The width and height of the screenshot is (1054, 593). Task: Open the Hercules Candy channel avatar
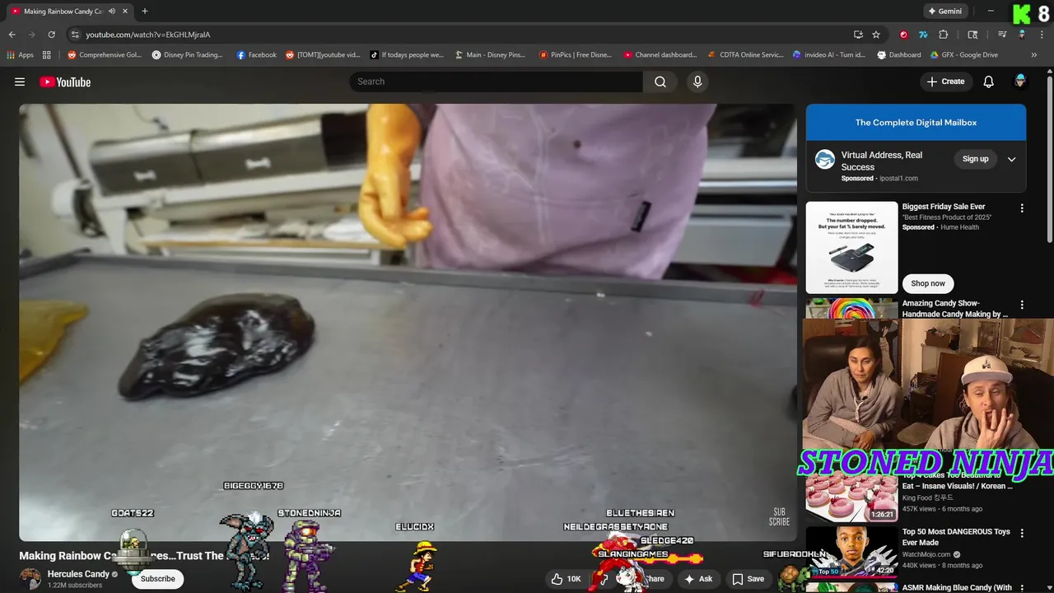30,578
